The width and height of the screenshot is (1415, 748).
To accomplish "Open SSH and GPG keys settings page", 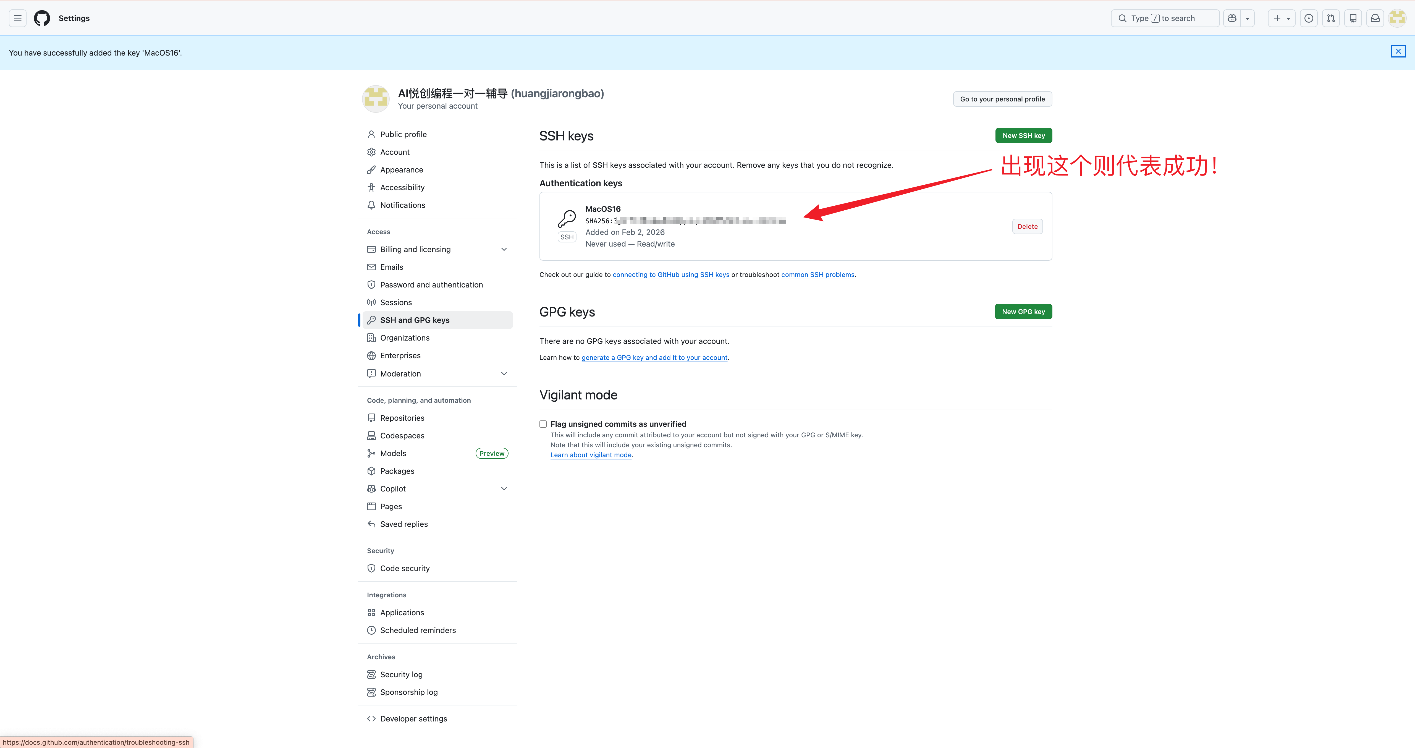I will pos(438,320).
